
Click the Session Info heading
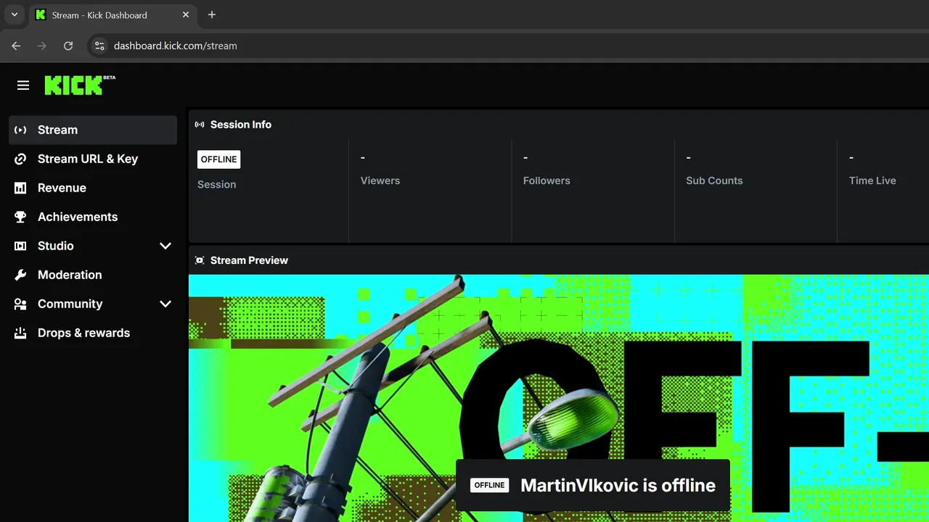tap(241, 125)
